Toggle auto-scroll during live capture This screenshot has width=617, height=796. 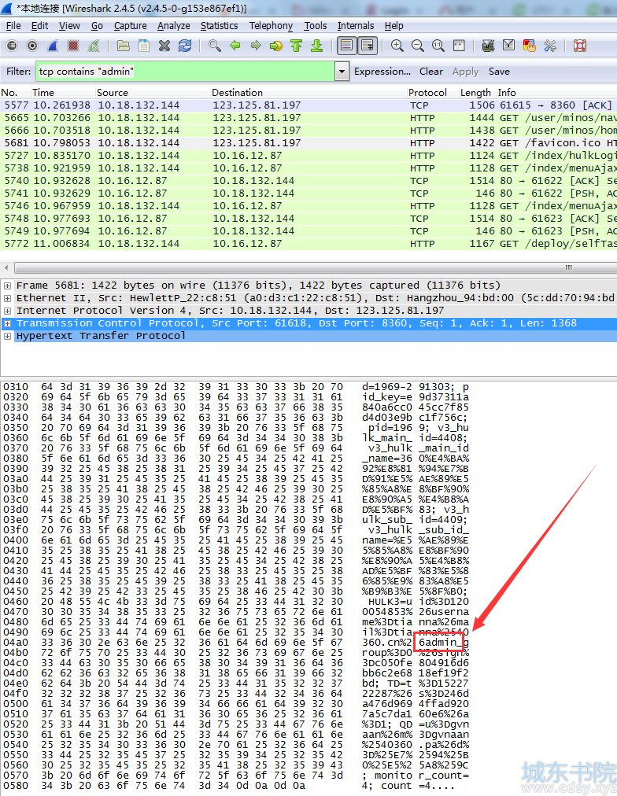pyautogui.click(x=368, y=46)
